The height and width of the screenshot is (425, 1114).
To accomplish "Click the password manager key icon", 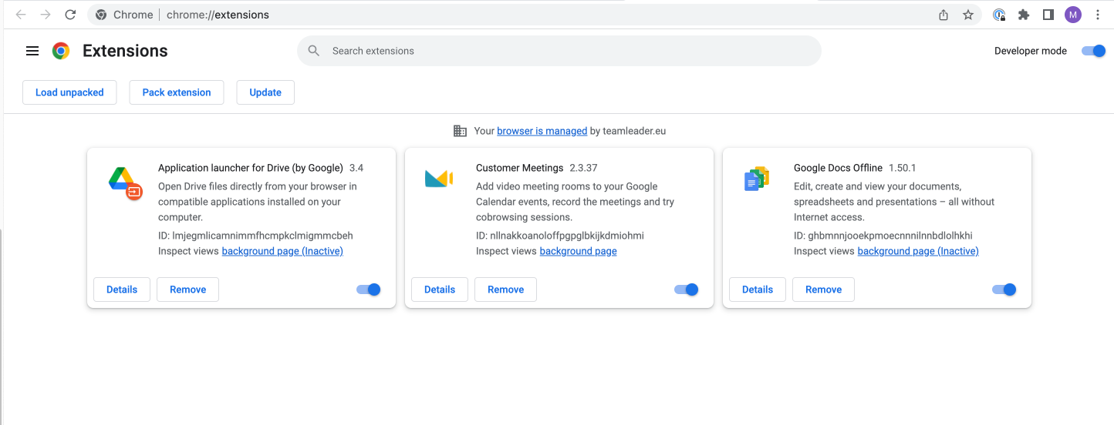I will [x=999, y=15].
